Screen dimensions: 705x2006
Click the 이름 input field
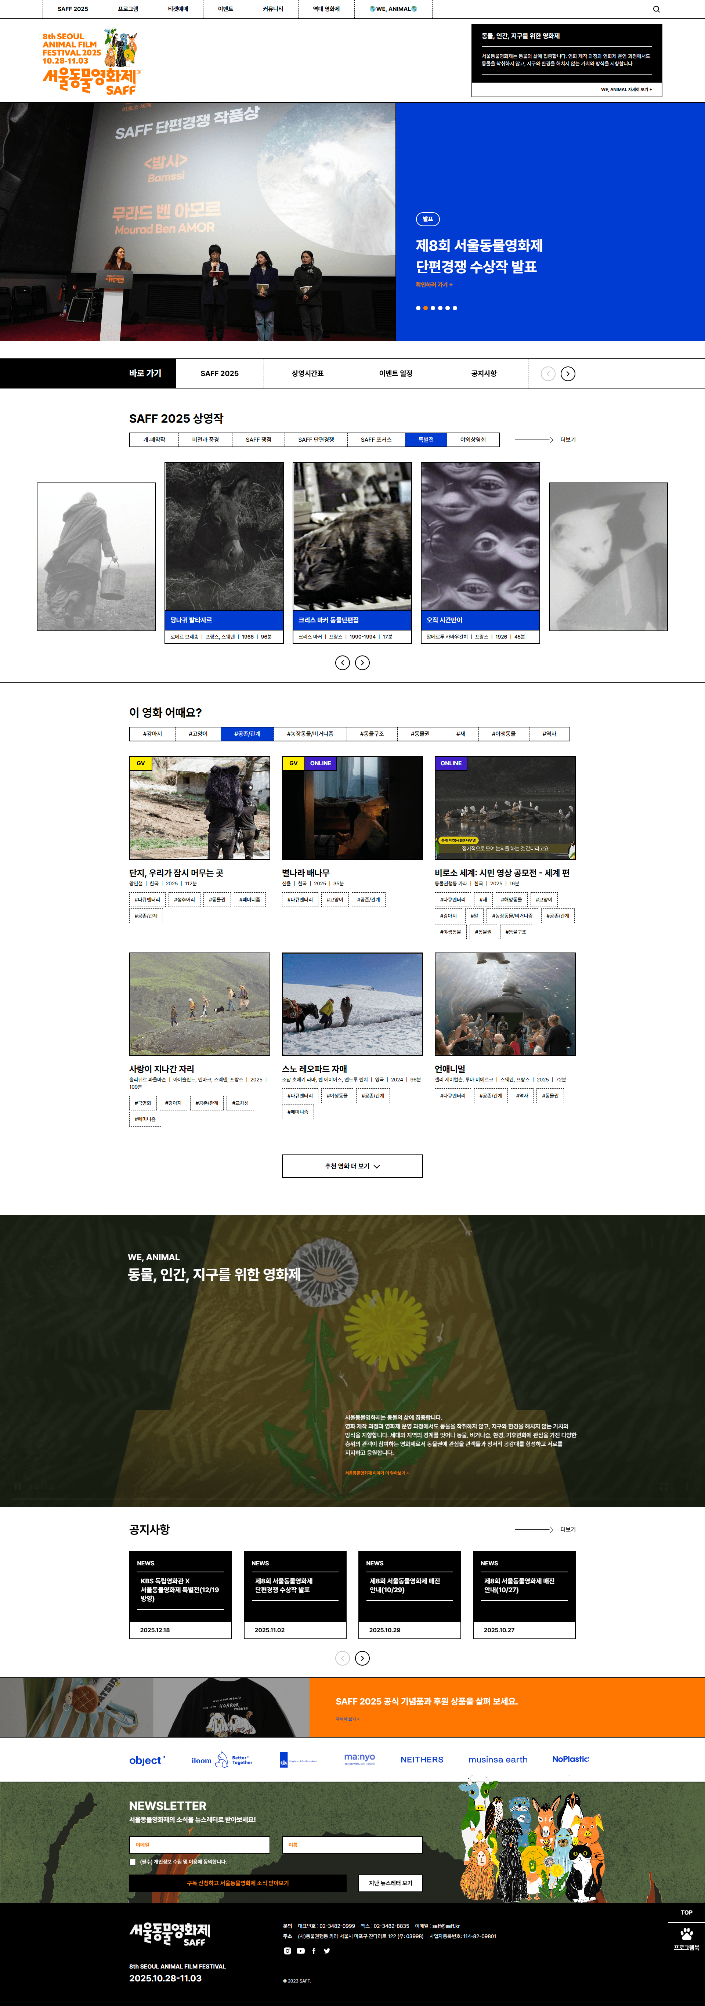[352, 1845]
